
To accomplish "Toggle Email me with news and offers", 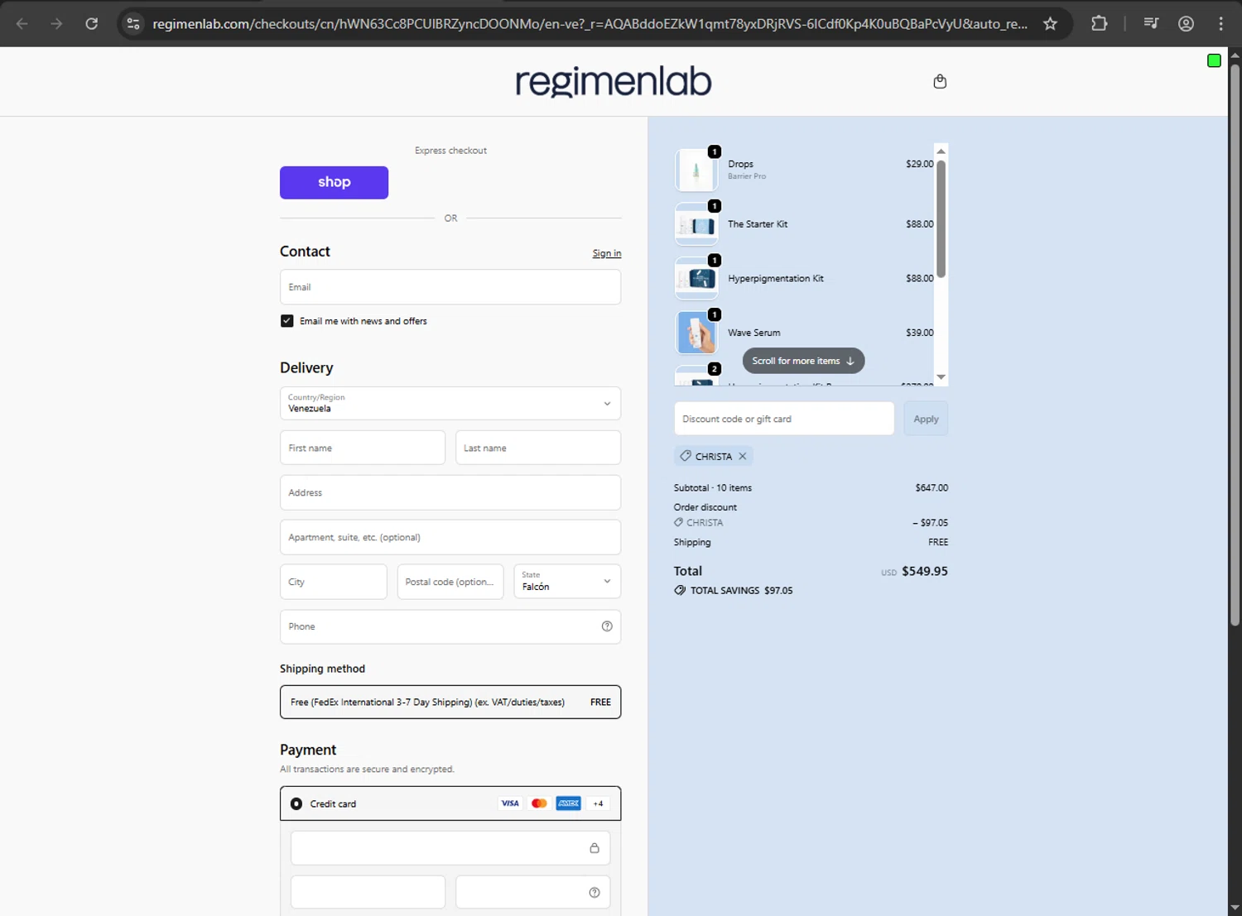I will coord(286,321).
